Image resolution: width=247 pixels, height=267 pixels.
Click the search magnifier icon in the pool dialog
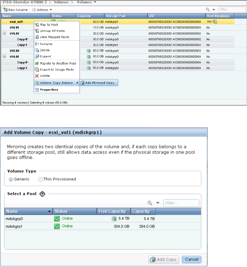pyautogui.click(x=150, y=203)
